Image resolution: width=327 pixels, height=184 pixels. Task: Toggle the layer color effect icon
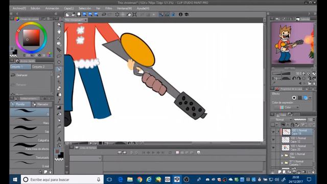click(306, 98)
